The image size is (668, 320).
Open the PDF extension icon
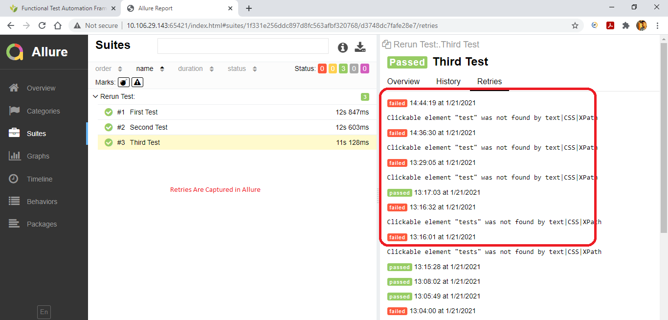pos(610,25)
